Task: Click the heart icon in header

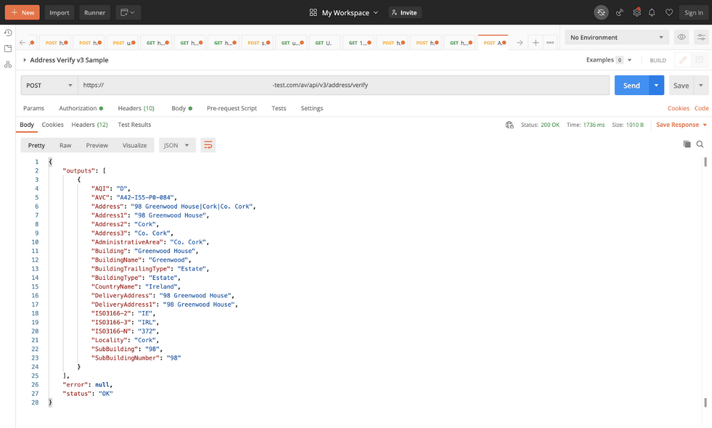Action: [x=669, y=13]
